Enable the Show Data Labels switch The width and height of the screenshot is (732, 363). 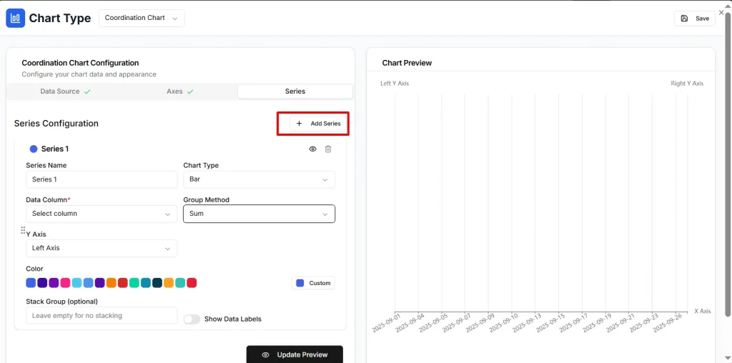[x=192, y=319]
